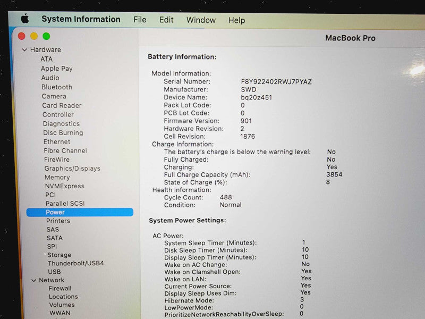Viewport: 425px width, 319px height.
Task: Select Storage in the sidebar
Action: coord(59,255)
